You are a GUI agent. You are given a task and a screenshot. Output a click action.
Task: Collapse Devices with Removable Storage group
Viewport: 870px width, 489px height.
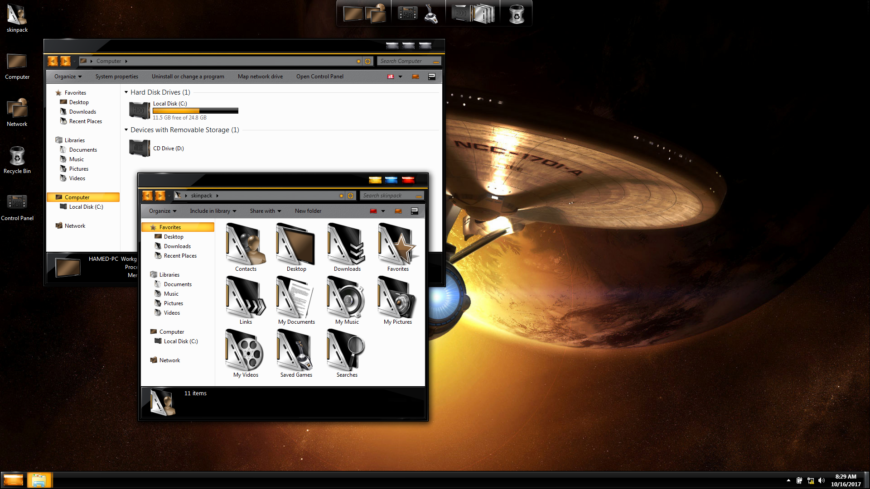(126, 130)
